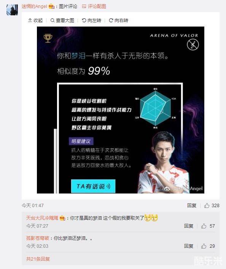Click the trophy icon in the picture
The width and height of the screenshot is (226, 269).
[48, 38]
